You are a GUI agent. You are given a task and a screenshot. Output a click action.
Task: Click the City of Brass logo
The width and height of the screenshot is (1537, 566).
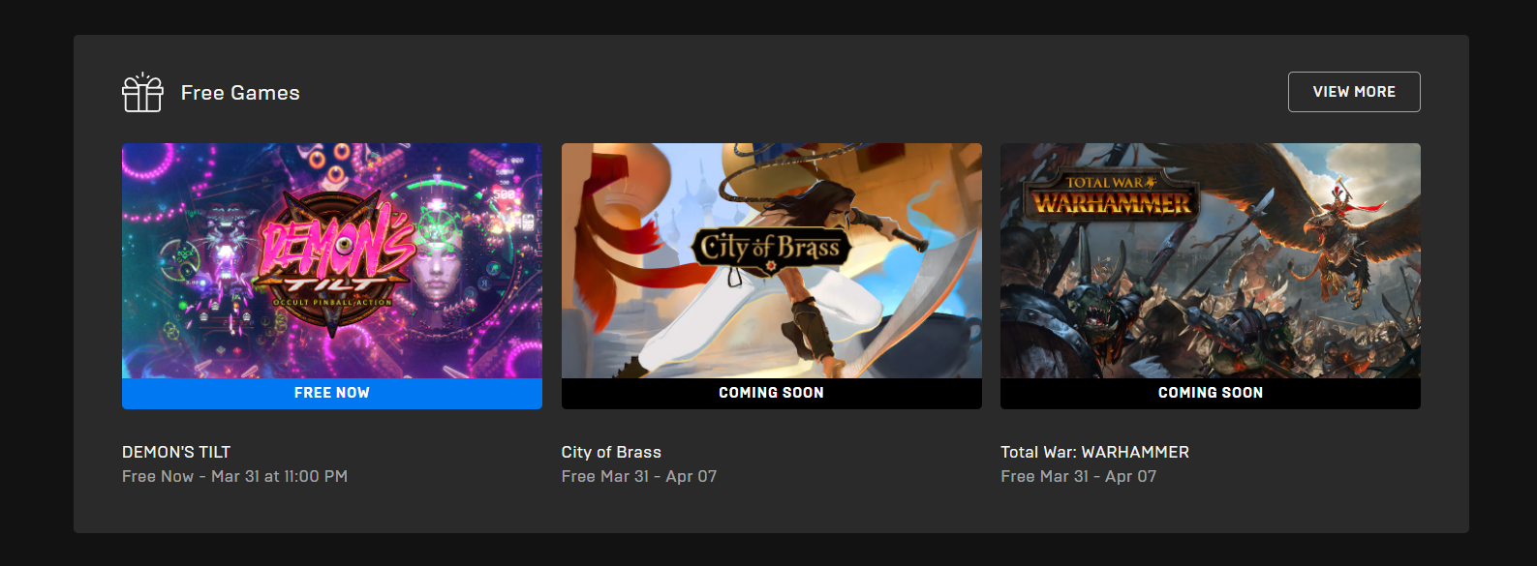click(771, 250)
